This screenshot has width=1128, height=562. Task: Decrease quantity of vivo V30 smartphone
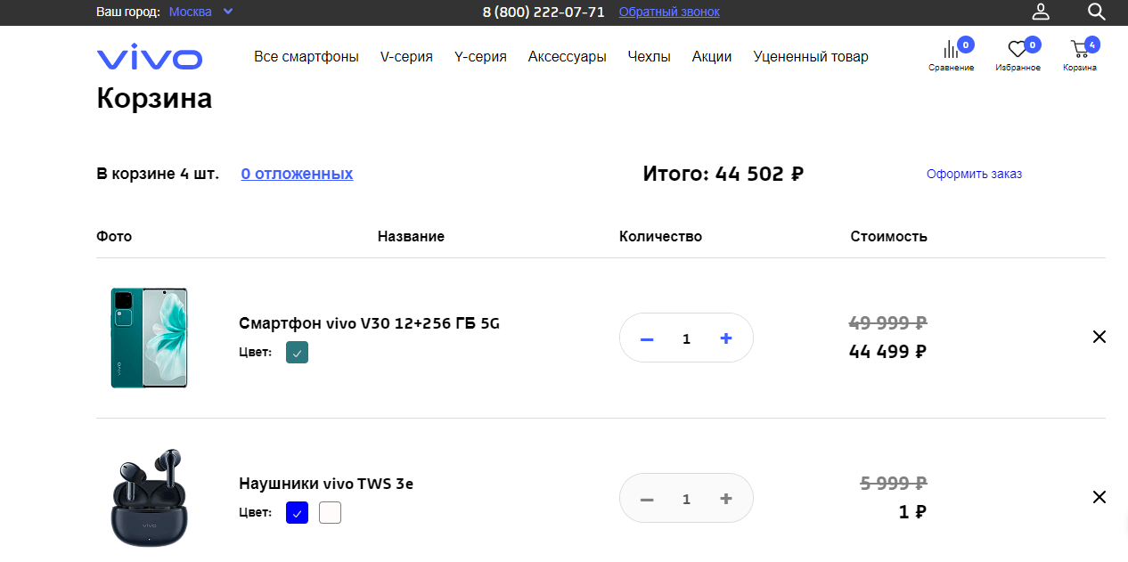point(648,339)
